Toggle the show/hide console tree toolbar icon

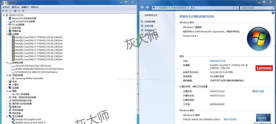11,11
